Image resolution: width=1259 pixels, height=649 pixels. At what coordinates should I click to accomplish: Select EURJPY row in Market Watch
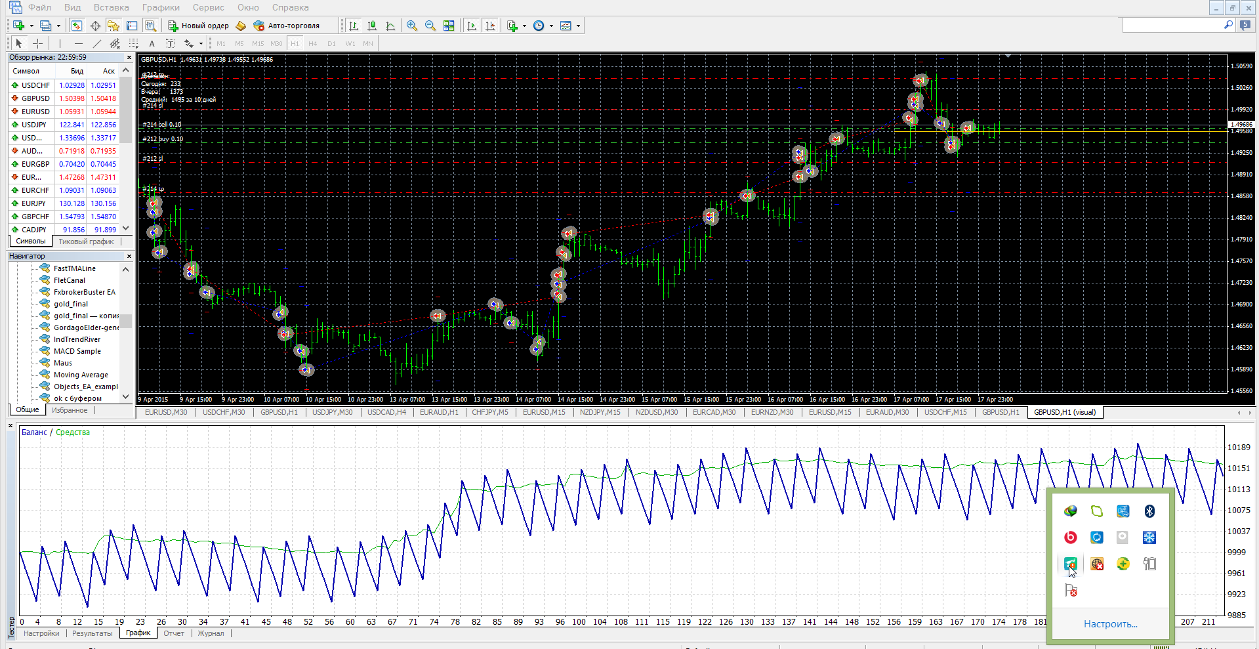[63, 203]
